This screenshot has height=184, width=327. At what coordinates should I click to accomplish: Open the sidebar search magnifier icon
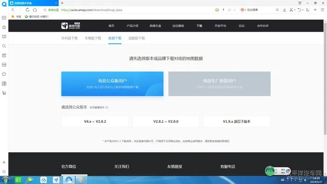coord(4,46)
